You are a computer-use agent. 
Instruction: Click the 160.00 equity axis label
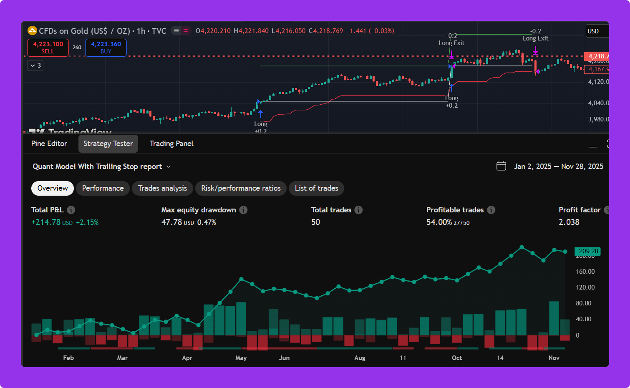pyautogui.click(x=585, y=272)
